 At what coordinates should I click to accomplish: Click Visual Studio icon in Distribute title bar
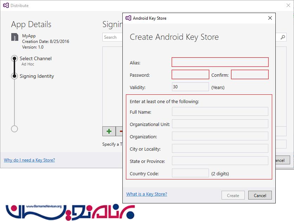pos(6,6)
